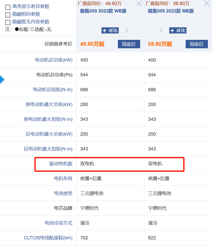Click WE版 宁德时代 cell brand value

90,208
